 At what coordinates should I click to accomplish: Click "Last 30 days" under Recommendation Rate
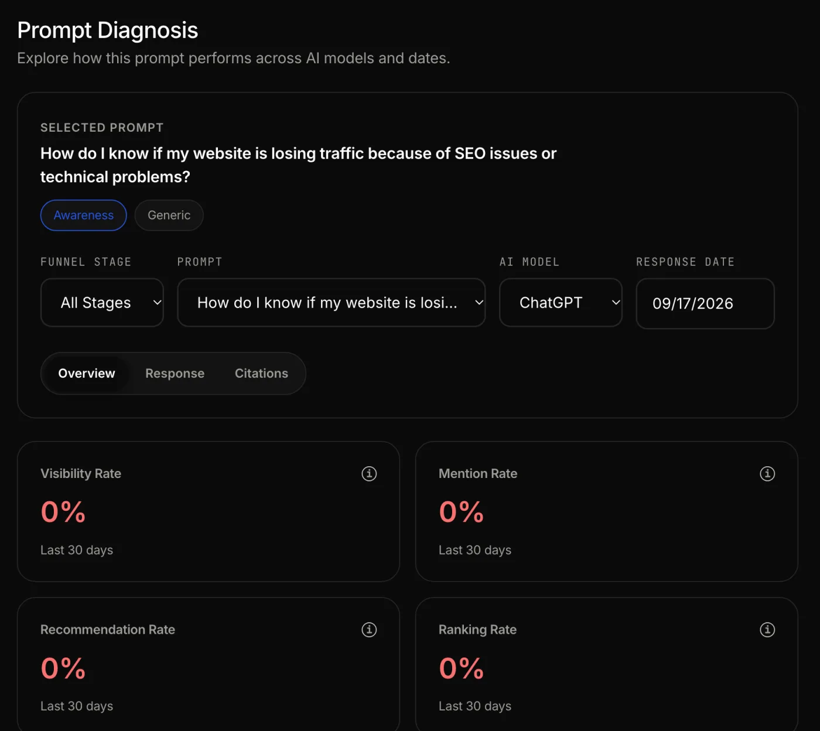point(77,706)
